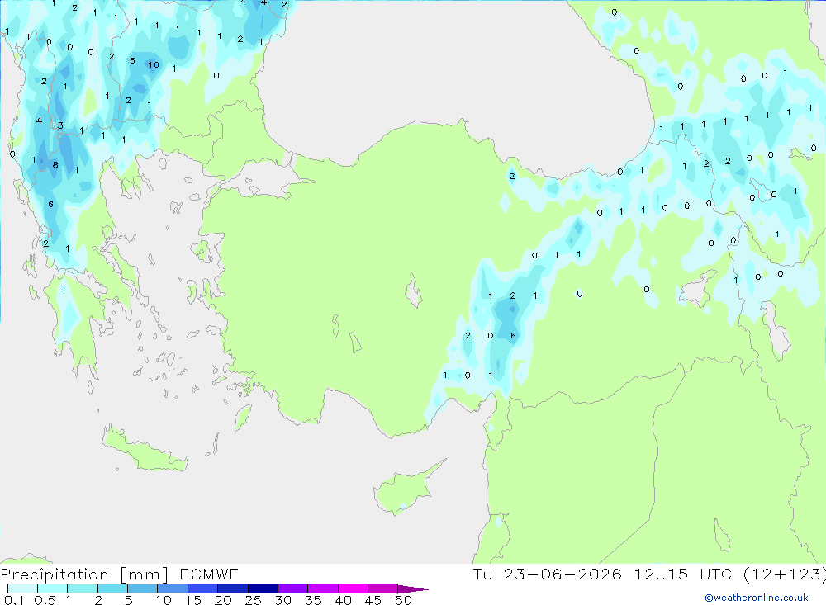Click the '[mm]' unit label
Image resolution: width=826 pixels, height=605 pixels.
[145, 574]
